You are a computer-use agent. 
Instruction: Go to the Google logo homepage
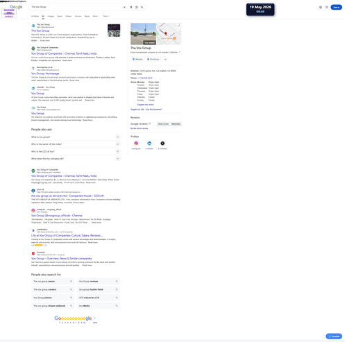[x=16, y=7]
